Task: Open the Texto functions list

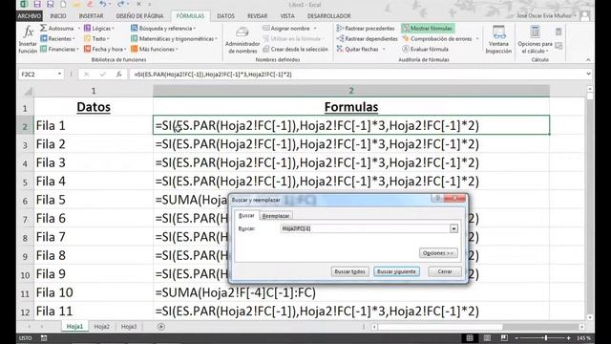Action: click(96, 38)
